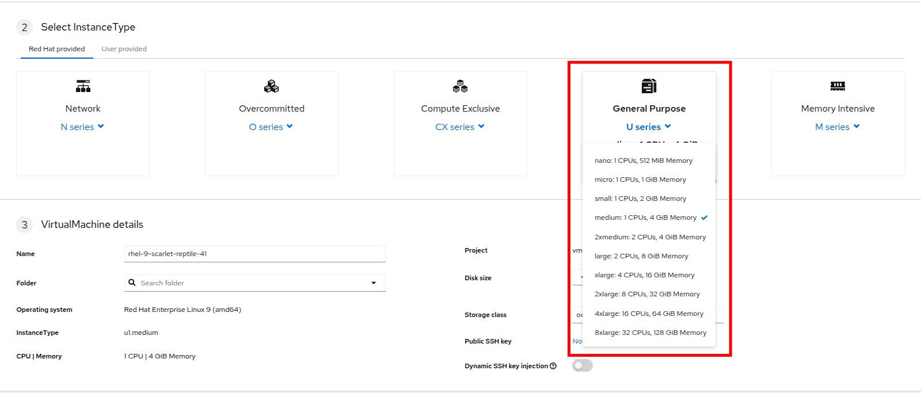Enable Dynamic SSH key injection switch
Screen dimensions: 921x393
(x=582, y=365)
